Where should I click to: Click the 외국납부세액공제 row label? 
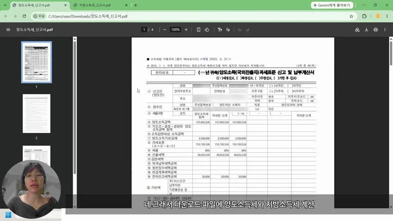tap(164, 163)
